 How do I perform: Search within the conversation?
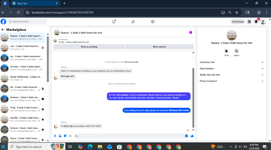tap(236, 51)
